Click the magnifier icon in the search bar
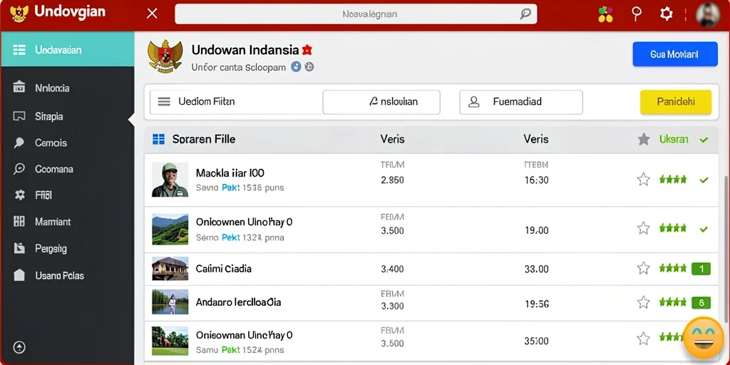 [525, 14]
